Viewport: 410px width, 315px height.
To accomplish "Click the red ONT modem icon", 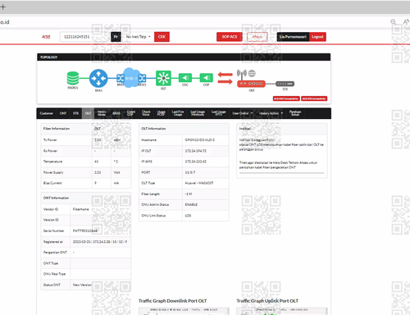I will (x=251, y=84).
